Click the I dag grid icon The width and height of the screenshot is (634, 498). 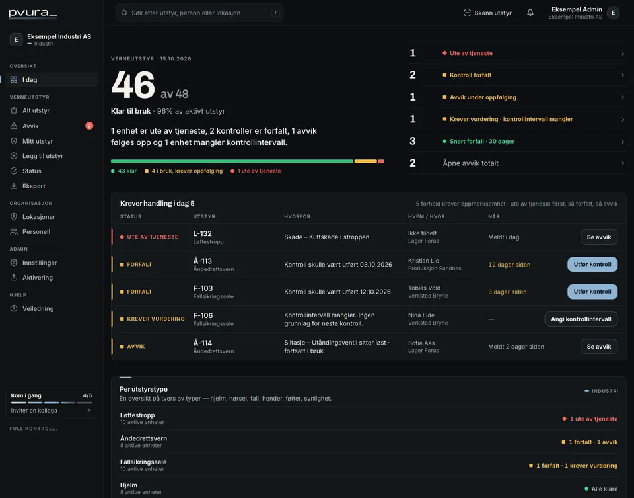[x=14, y=80]
